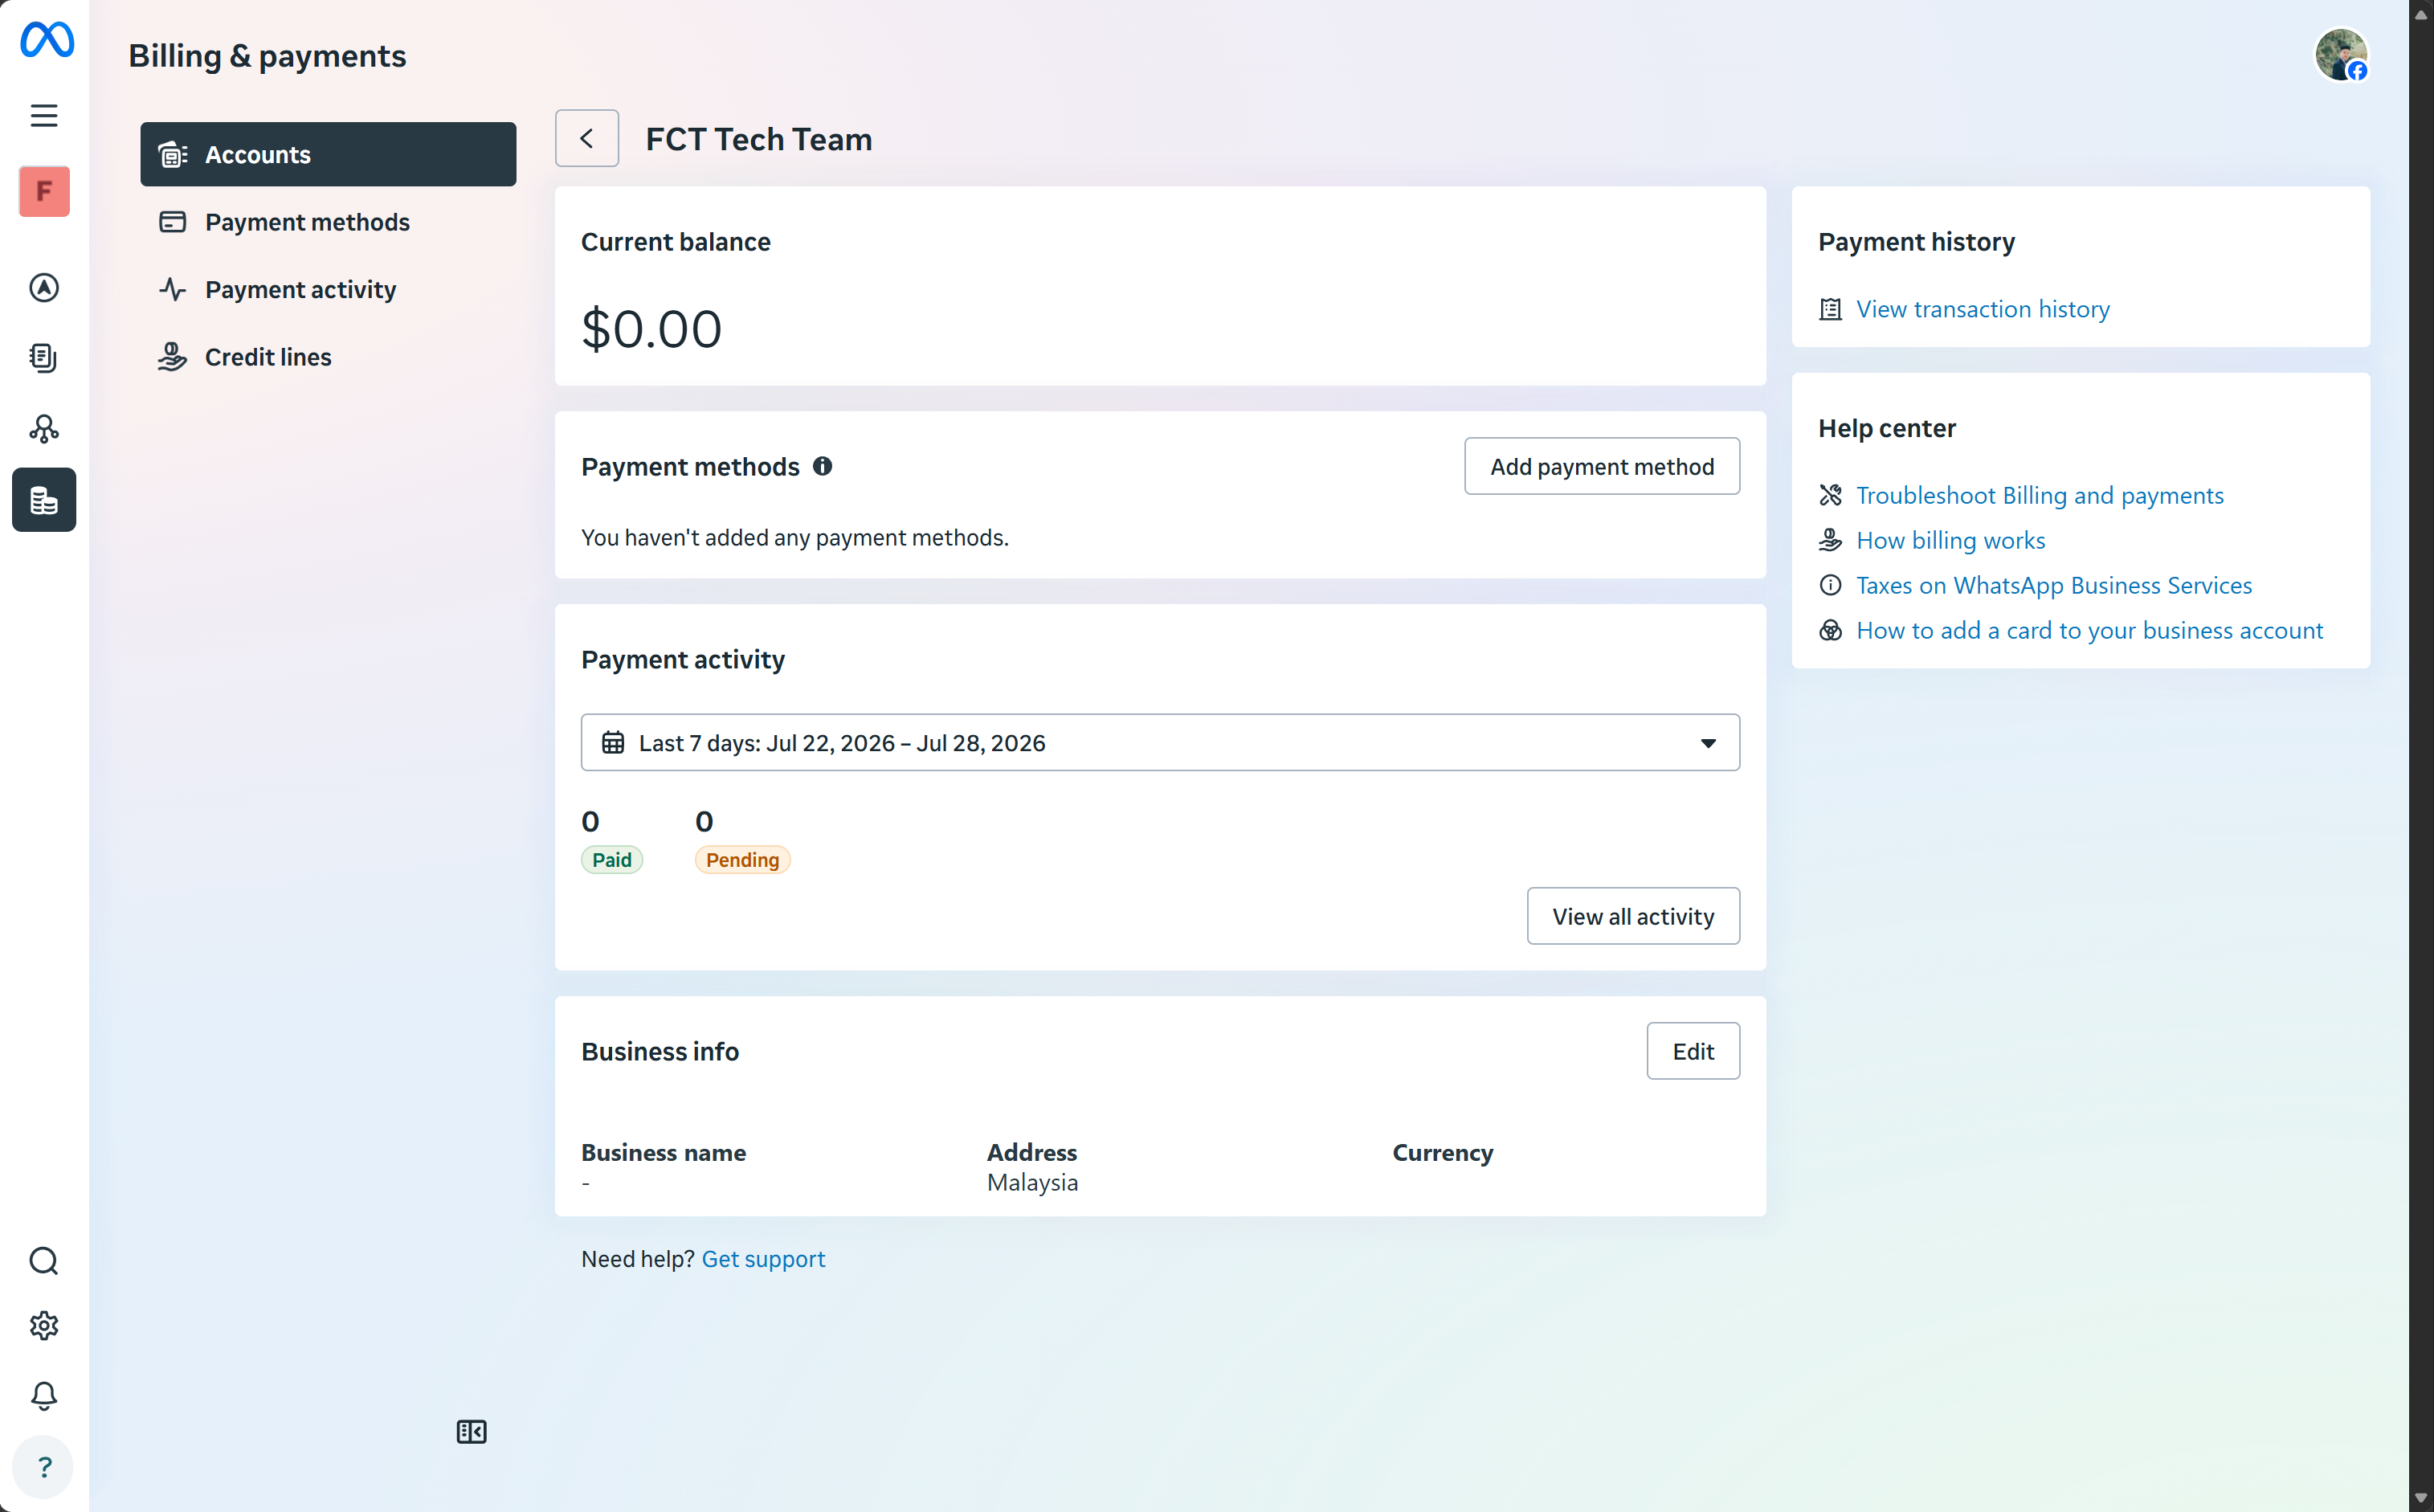Open the notifications bell
The width and height of the screenshot is (2434, 1512).
tap(44, 1396)
